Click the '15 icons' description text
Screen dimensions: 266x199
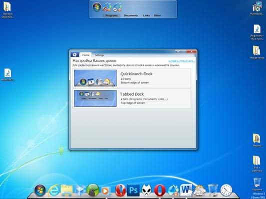[x=125, y=79]
